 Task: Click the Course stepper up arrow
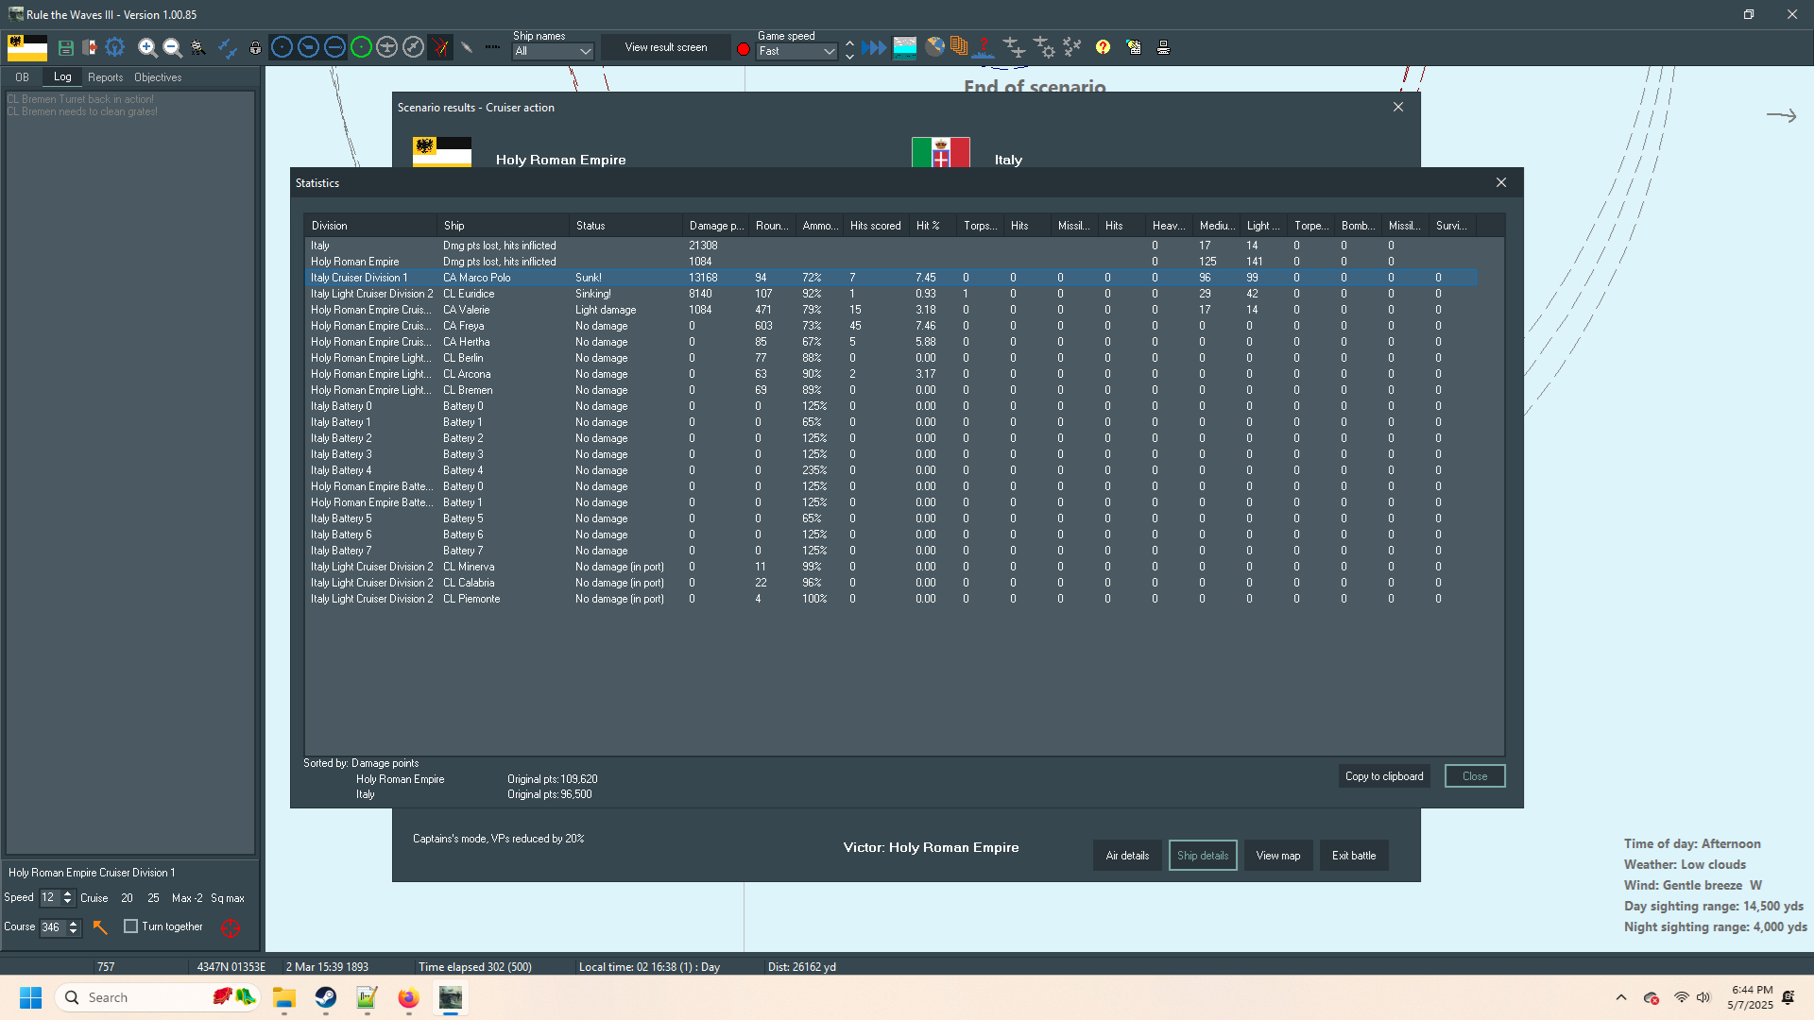(73, 923)
